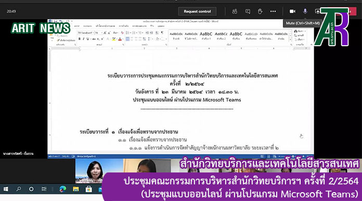The height and width of the screenshot is (201, 362).
Task: Sort text A-Z icon in Word
Action: (157, 33)
